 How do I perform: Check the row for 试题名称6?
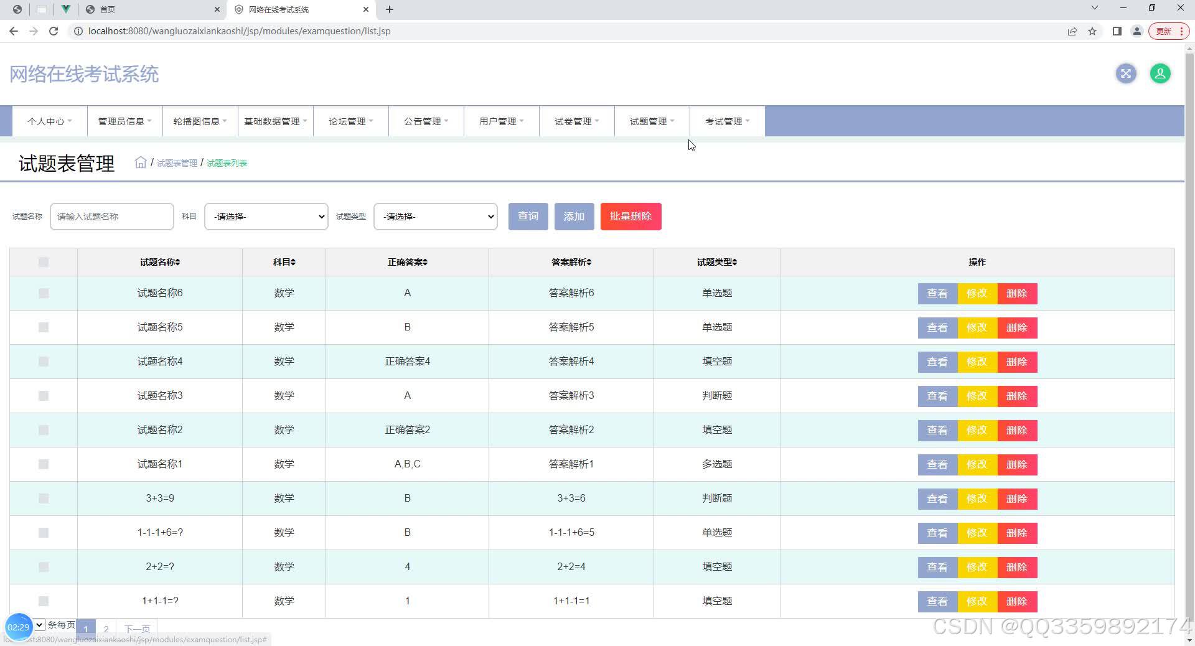[x=44, y=293]
